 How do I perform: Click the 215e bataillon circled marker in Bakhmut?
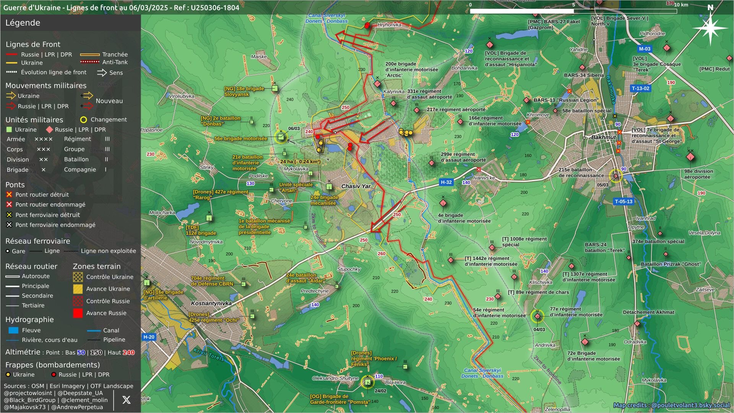616,176
